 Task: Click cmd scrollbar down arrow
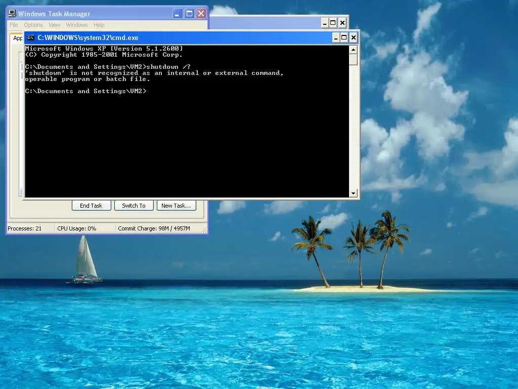[x=353, y=193]
